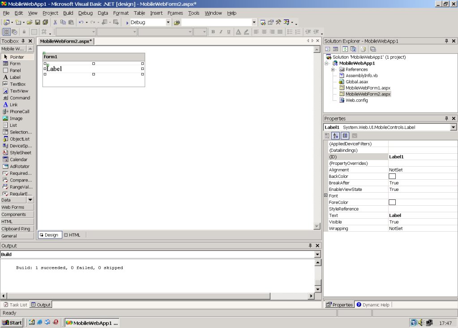Open the Frames menu
Screen dimensions: 458x328
pos(175,13)
